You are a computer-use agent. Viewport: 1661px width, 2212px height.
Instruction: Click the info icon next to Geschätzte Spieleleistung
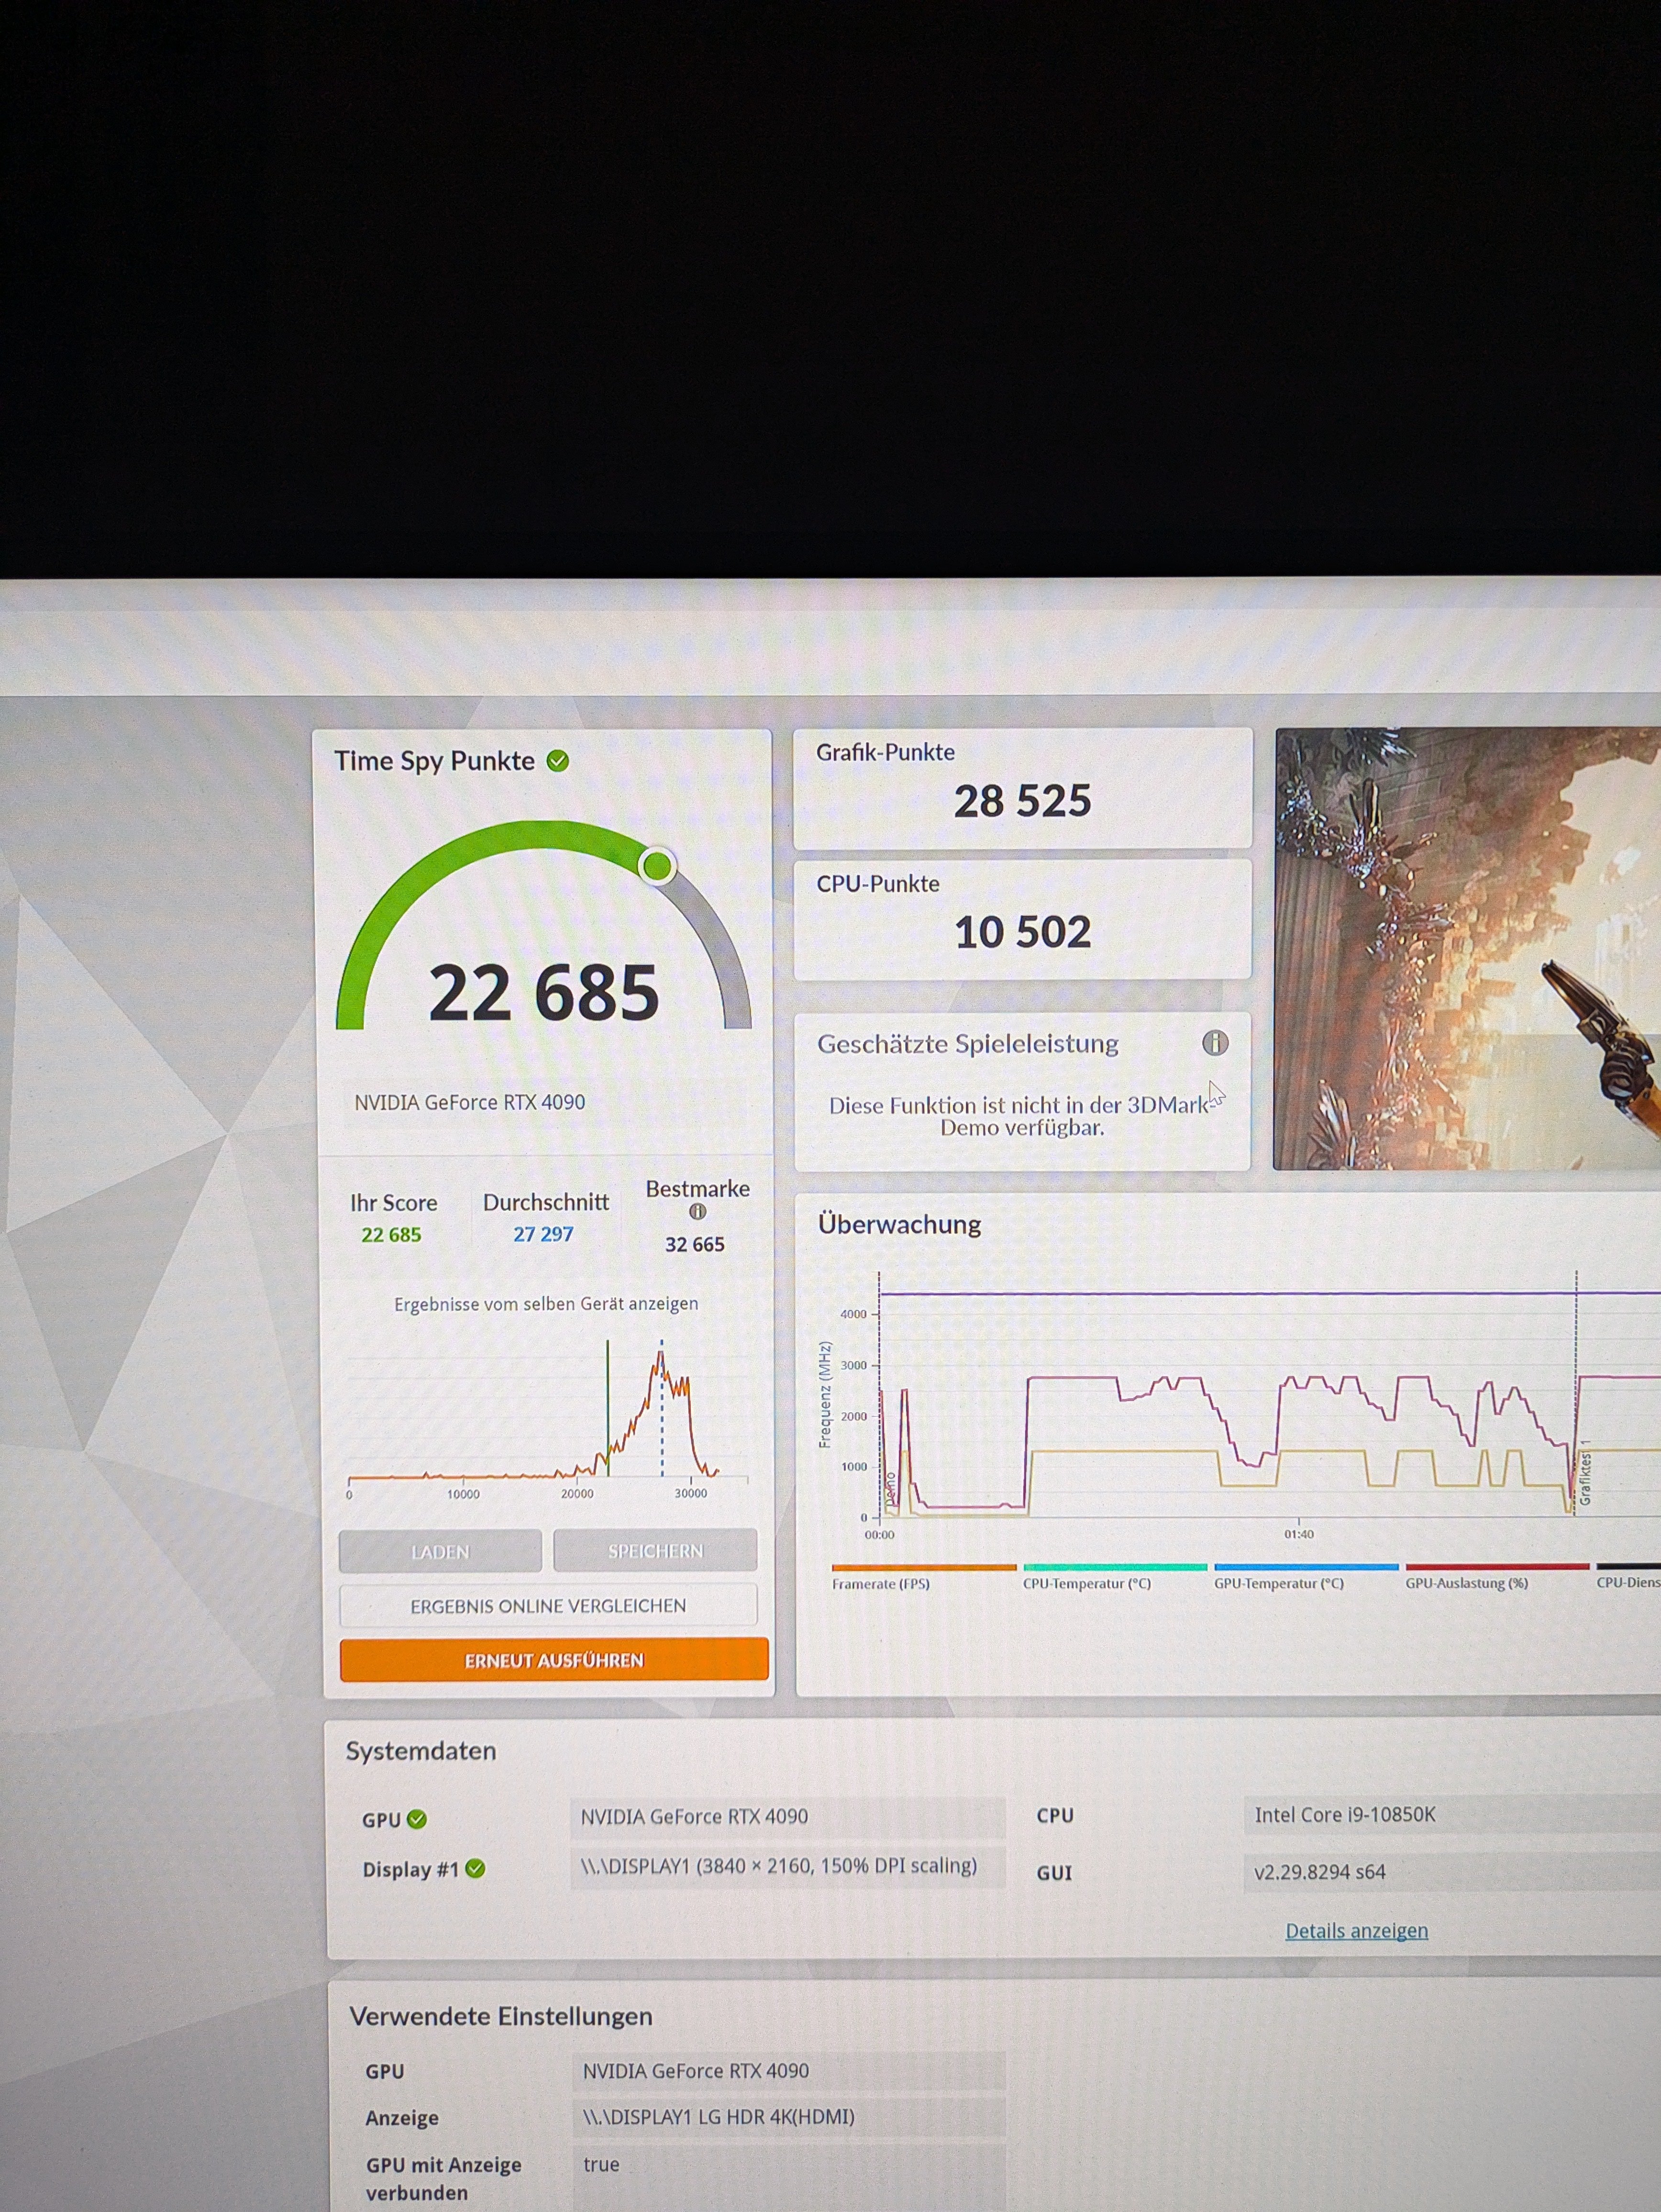point(1214,1043)
